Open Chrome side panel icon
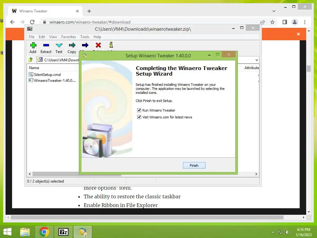The width and height of the screenshot is (317, 238). (x=285, y=22)
